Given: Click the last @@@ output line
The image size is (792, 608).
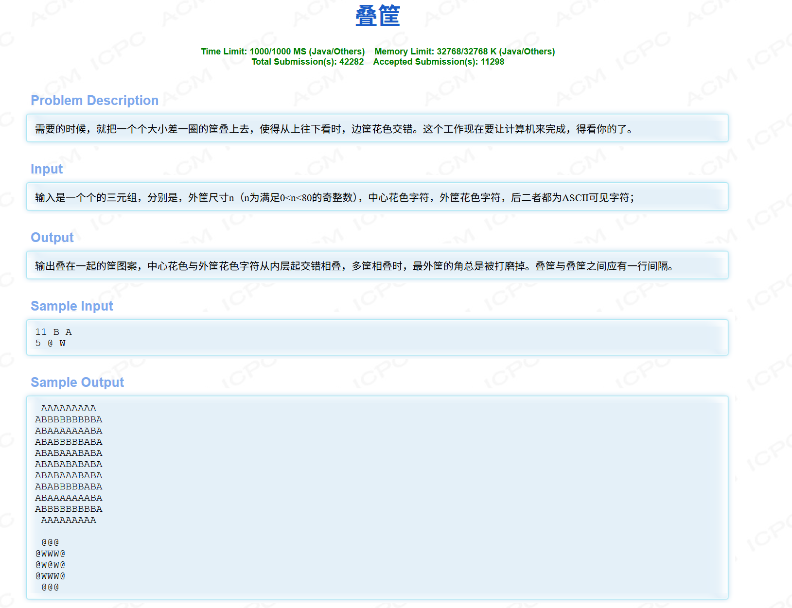Looking at the screenshot, I should tap(50, 587).
